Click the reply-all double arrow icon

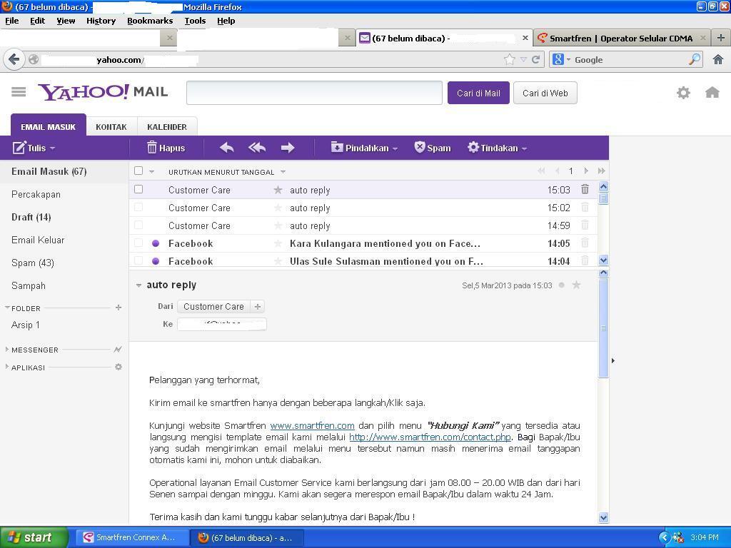(x=257, y=148)
